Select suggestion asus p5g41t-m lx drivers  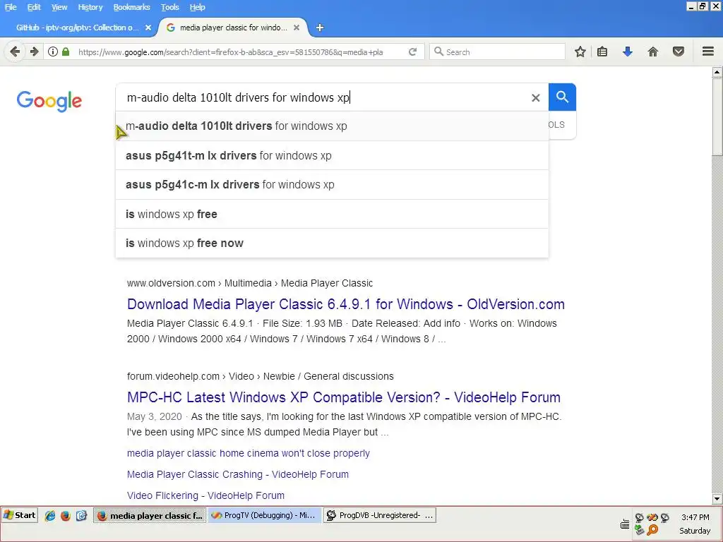332,156
